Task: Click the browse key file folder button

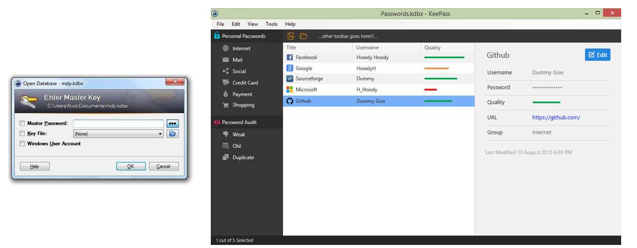Action: [x=172, y=133]
